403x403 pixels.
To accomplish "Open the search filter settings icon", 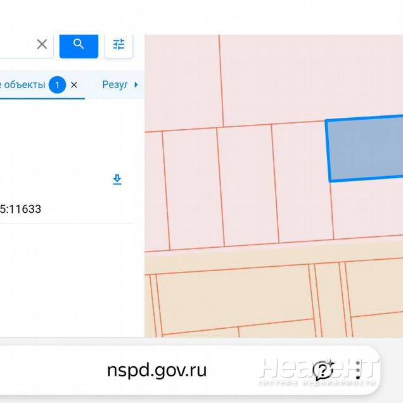I will pyautogui.click(x=118, y=44).
